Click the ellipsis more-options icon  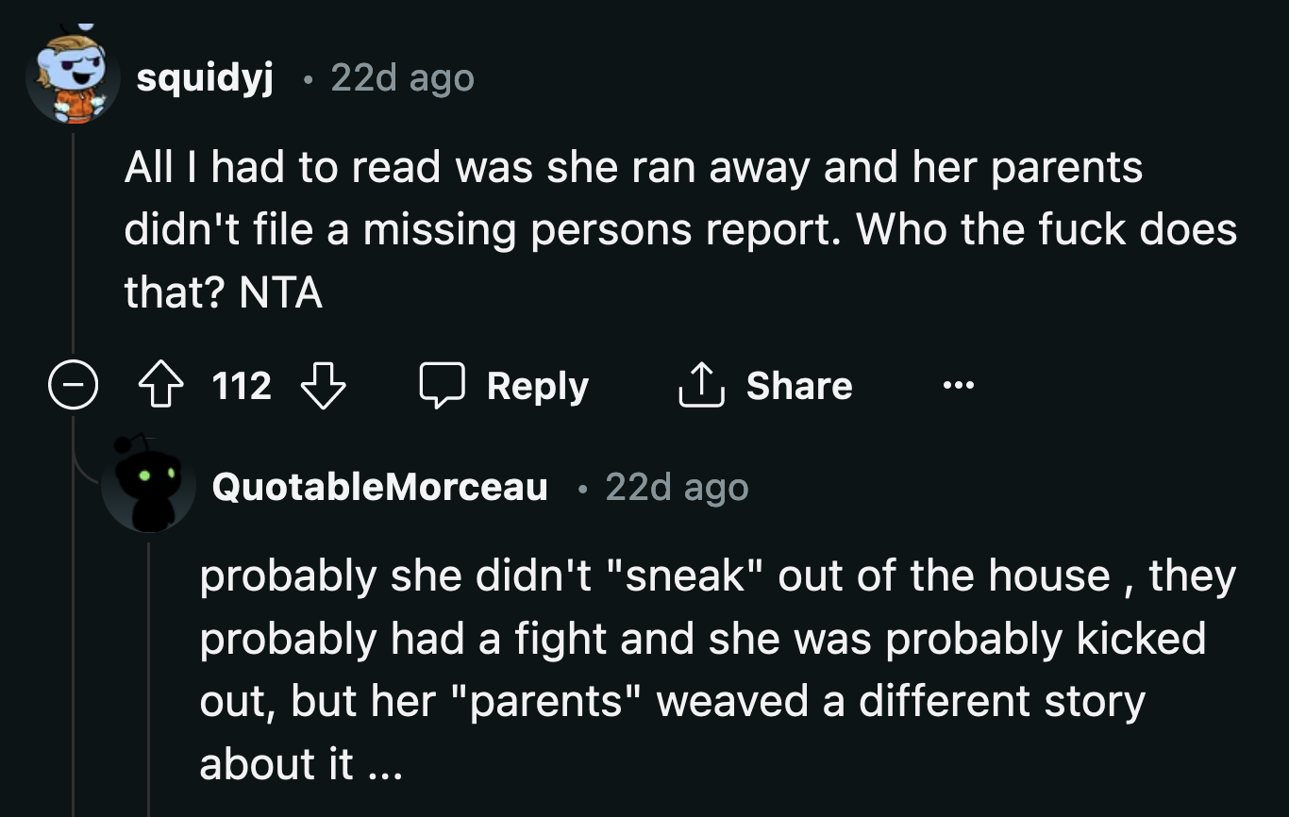pos(959,385)
